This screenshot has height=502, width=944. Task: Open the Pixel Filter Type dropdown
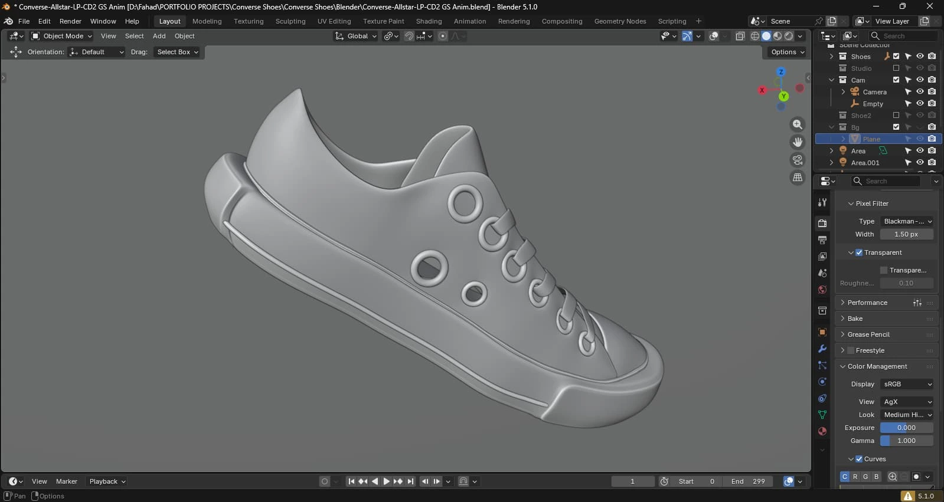(x=907, y=221)
